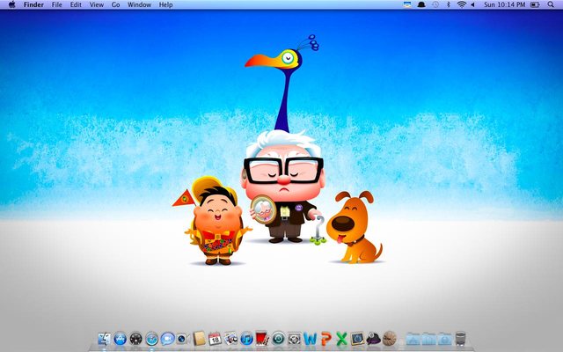Open Address Book from the Dock
Screen dimensions: 563x352
point(199,339)
